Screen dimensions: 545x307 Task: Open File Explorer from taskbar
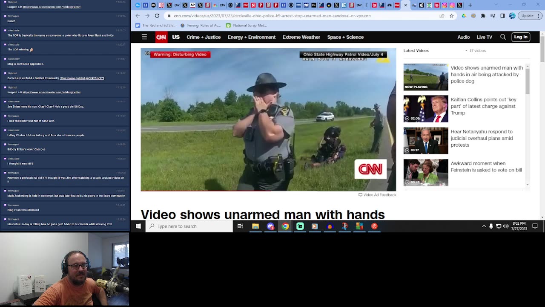tap(255, 226)
